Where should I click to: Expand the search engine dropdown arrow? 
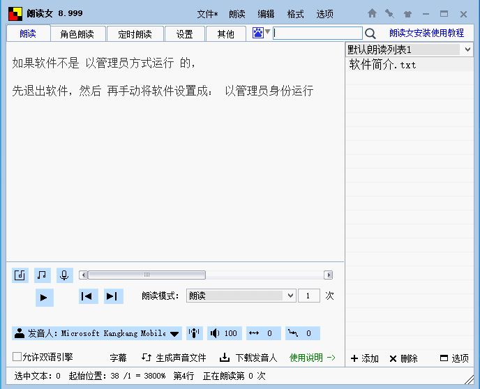coord(267,31)
